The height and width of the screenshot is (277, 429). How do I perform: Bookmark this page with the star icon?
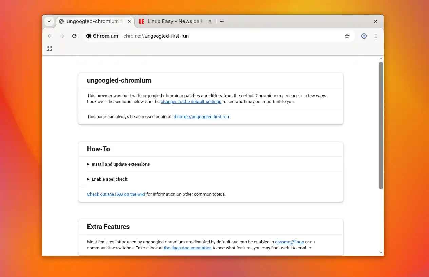point(347,36)
